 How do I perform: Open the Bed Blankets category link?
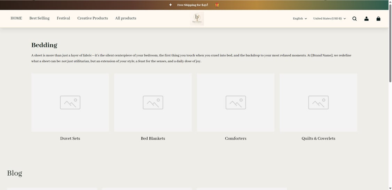pos(153,138)
